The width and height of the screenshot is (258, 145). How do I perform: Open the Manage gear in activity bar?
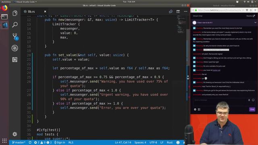[x=15, y=134]
